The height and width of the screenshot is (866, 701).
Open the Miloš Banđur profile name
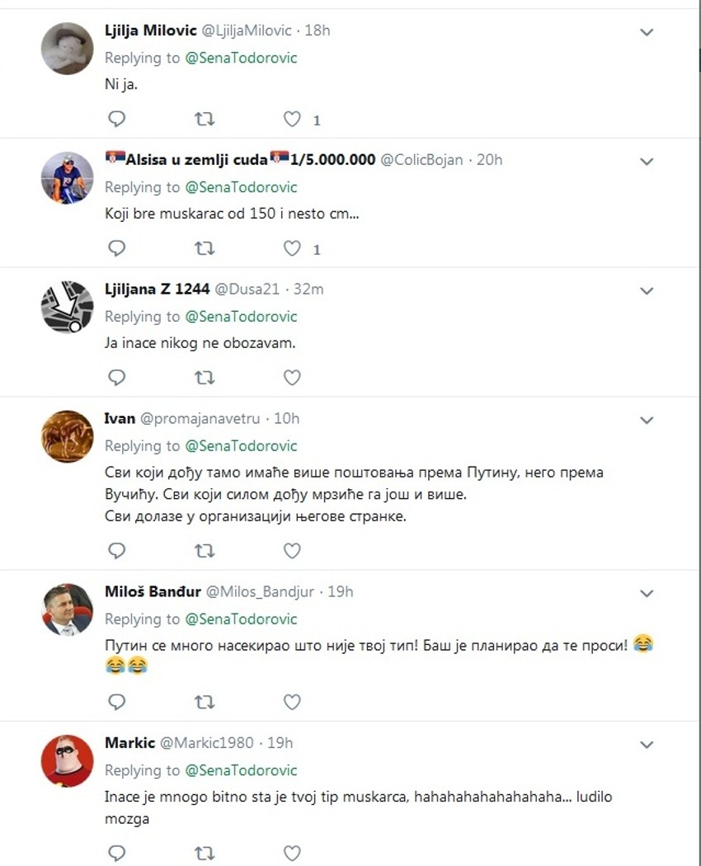pos(152,591)
